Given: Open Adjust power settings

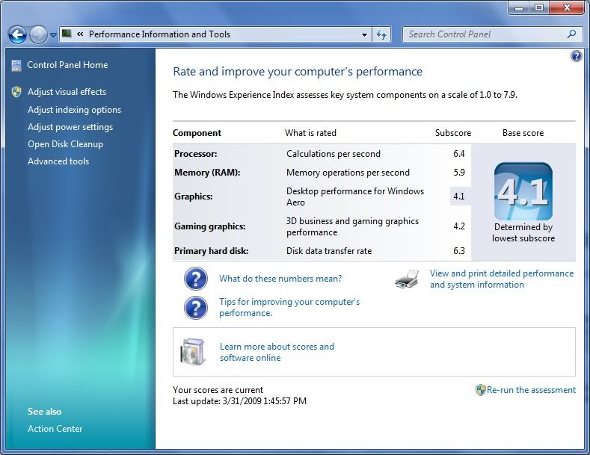Looking at the screenshot, I should click(70, 127).
